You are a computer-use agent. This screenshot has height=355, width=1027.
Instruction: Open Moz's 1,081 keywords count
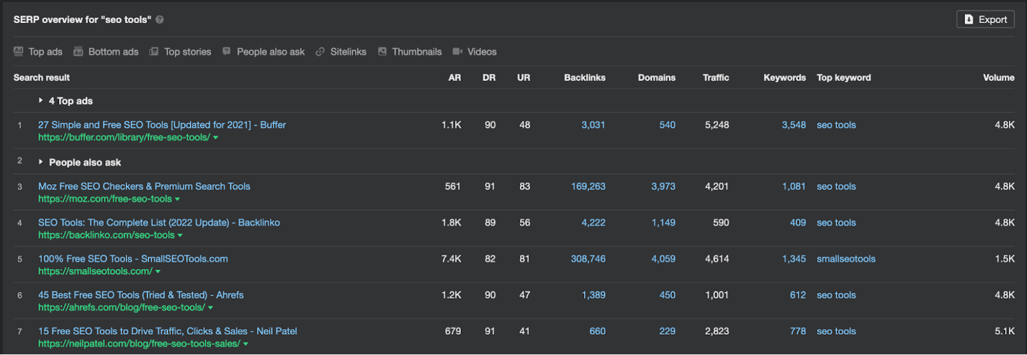tap(793, 187)
